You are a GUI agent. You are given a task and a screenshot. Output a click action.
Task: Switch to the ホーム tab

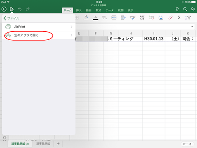click(67, 10)
